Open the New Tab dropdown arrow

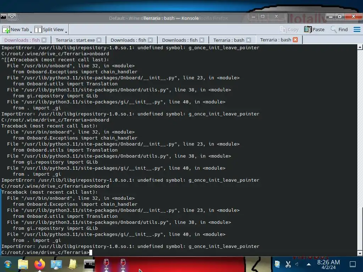pyautogui.click(x=31, y=32)
